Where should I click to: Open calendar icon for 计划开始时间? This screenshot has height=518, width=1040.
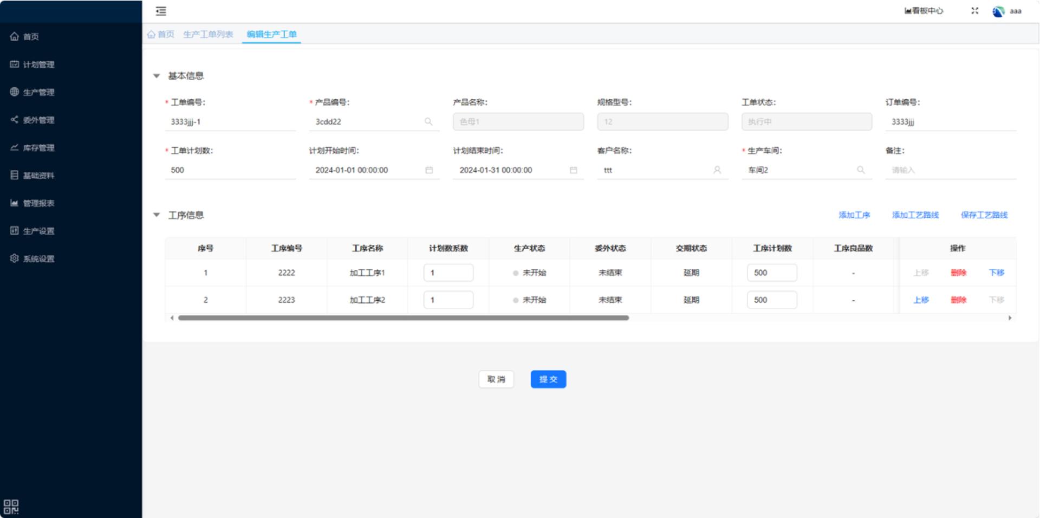(429, 170)
